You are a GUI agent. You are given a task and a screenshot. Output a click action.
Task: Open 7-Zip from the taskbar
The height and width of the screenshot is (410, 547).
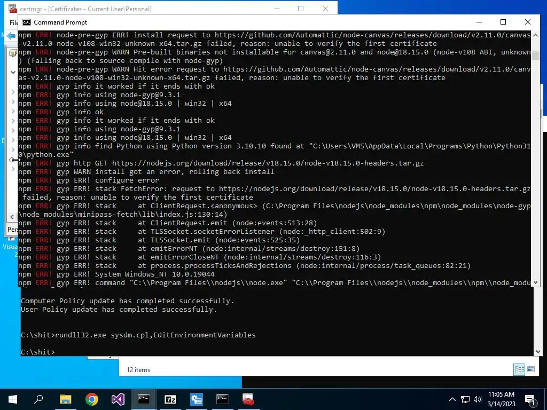point(170,399)
